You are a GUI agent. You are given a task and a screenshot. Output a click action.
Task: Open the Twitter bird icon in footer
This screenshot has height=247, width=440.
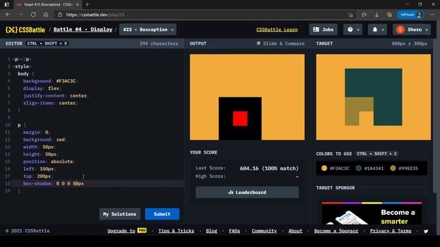click(x=426, y=231)
